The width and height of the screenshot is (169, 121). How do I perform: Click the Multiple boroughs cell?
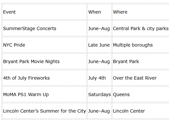(x=141, y=45)
